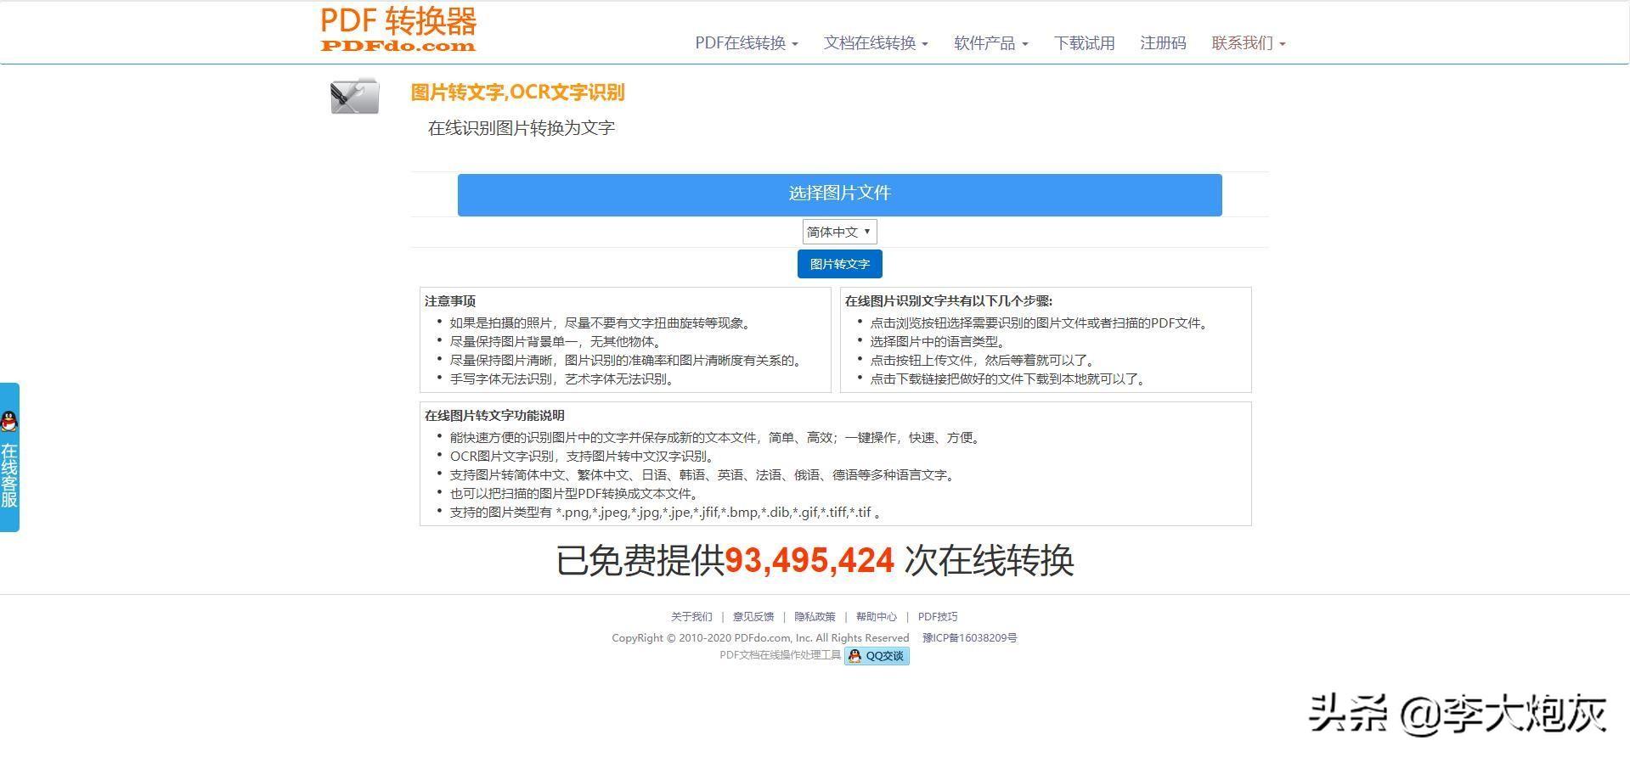Click the QQ penguin icon on side tab
The height and width of the screenshot is (757, 1630).
9,422
